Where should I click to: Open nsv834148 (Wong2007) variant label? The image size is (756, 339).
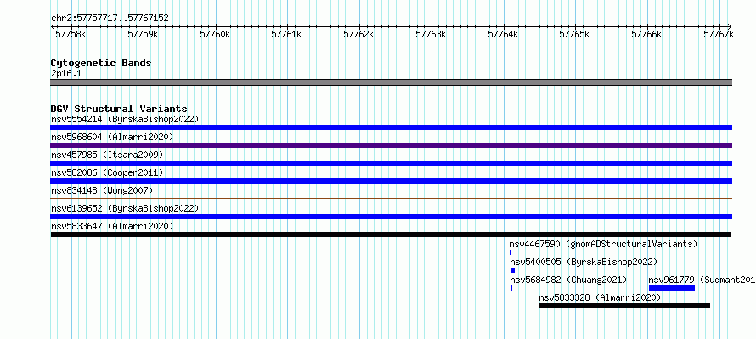pyautogui.click(x=102, y=190)
